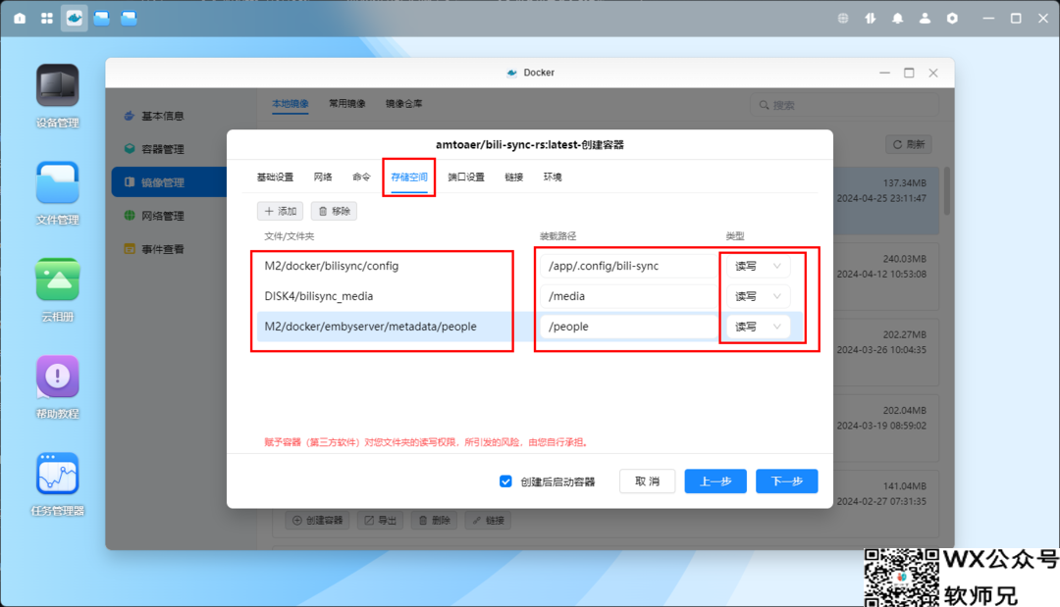Click the 导出 export button

(x=381, y=521)
